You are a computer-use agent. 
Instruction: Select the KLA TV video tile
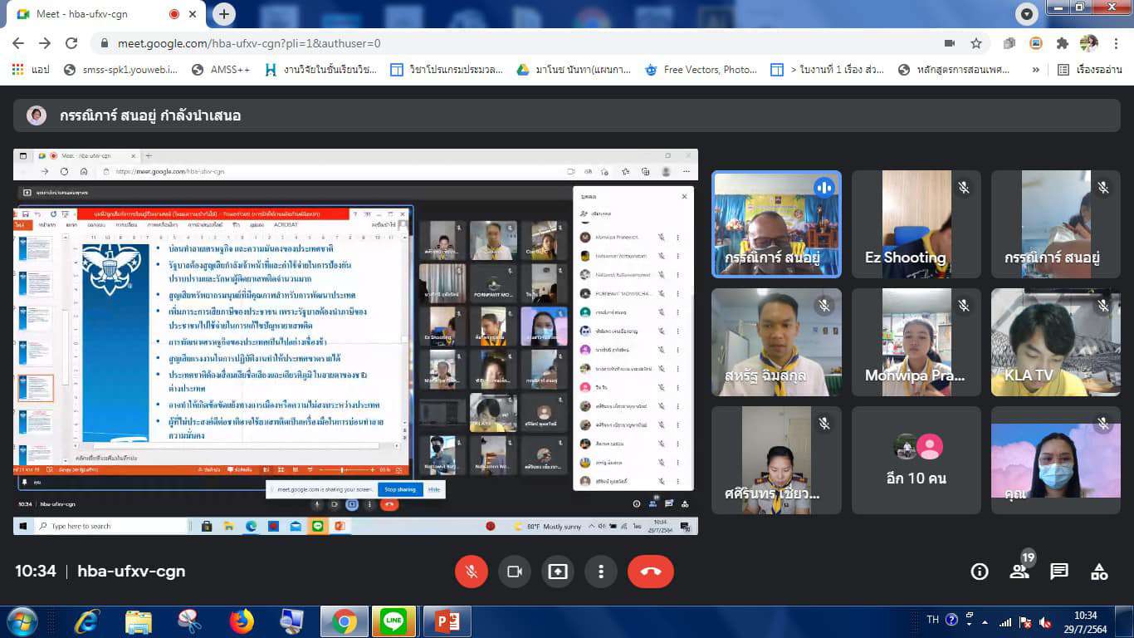pos(1055,342)
